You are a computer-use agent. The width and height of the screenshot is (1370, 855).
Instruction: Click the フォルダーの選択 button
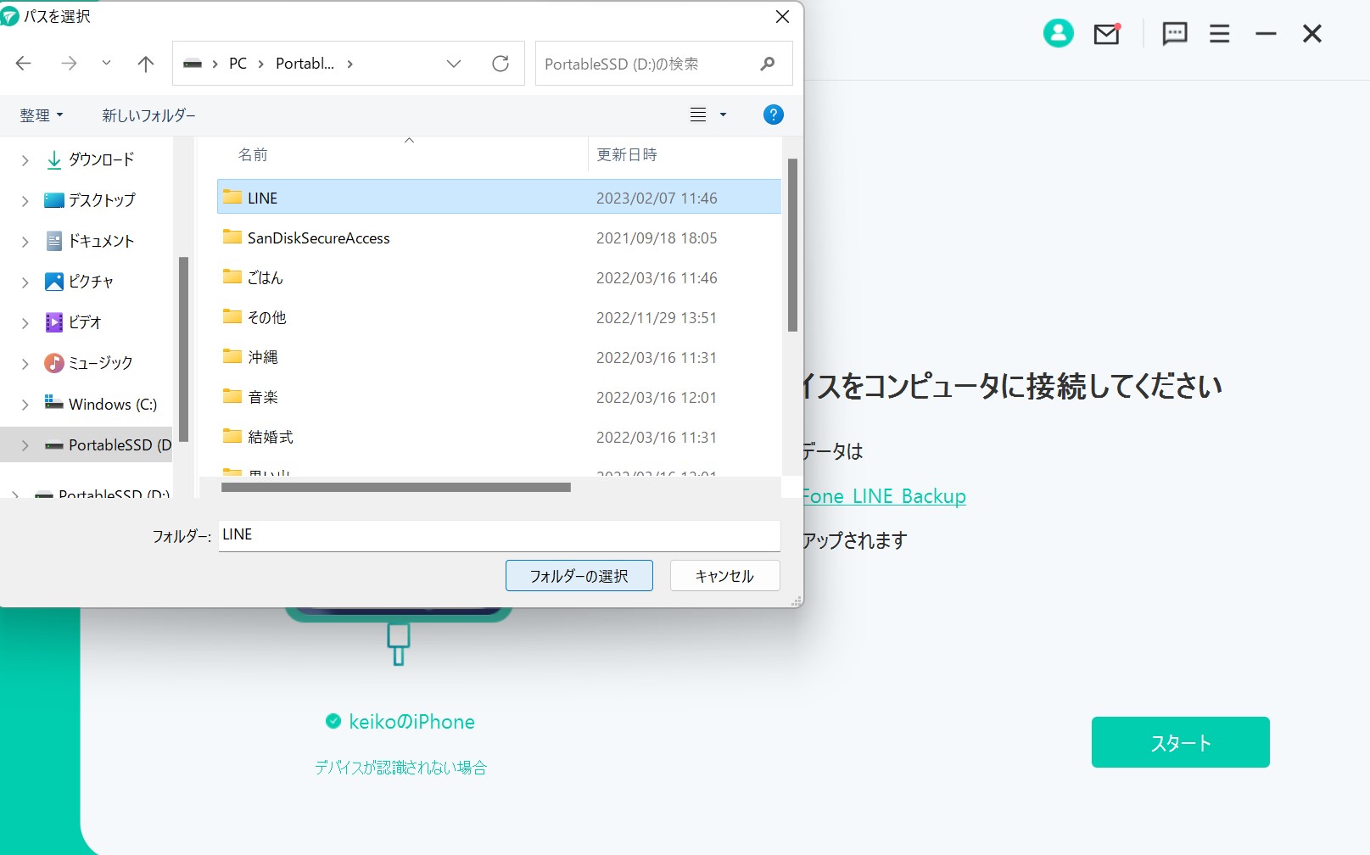pyautogui.click(x=579, y=576)
